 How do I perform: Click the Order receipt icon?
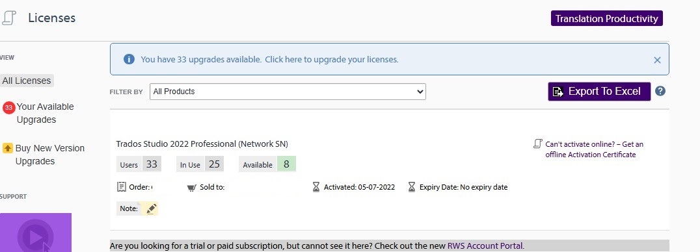click(121, 187)
